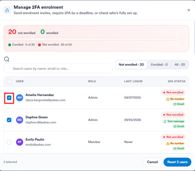This screenshot has width=195, height=171.
Task: Click the DG avatar for Daphne Green
Action: tap(20, 120)
